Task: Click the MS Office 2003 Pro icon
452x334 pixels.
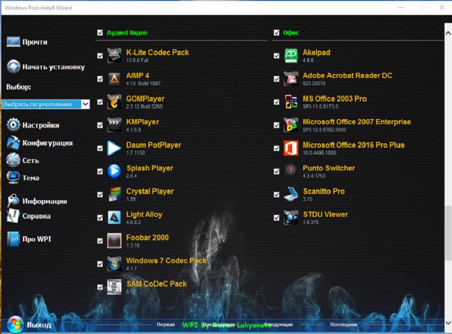Action: point(291,102)
